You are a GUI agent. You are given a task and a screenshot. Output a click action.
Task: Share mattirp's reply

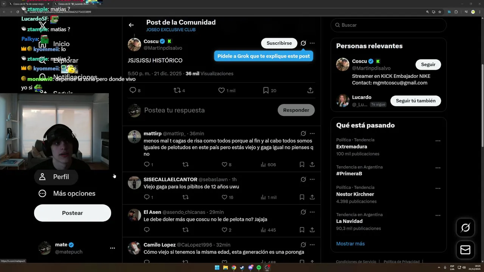pos(312,164)
